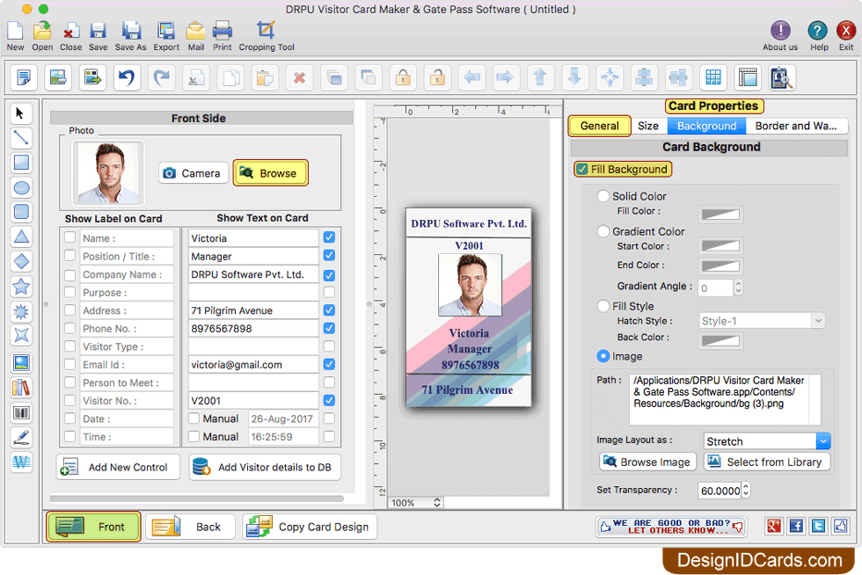Image resolution: width=862 pixels, height=575 pixels.
Task: Pick the gradient End Color swatch
Action: pos(720,266)
